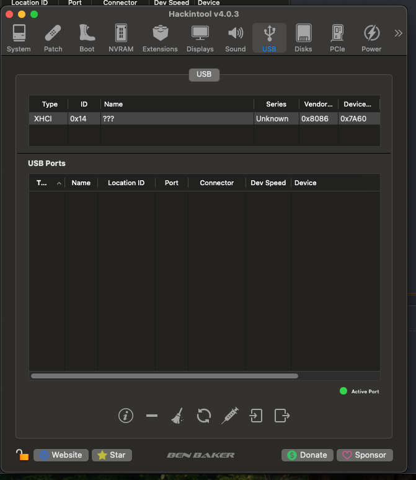
Task: Open the NVRAM tab
Action: (121, 38)
